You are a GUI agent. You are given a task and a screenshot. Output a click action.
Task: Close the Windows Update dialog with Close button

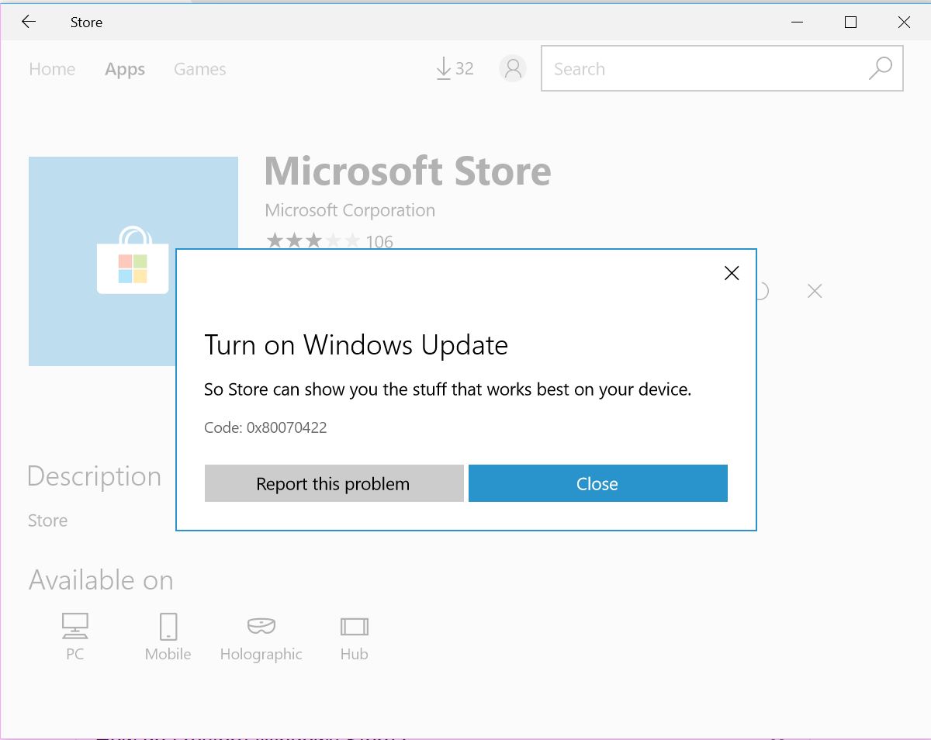pos(597,483)
